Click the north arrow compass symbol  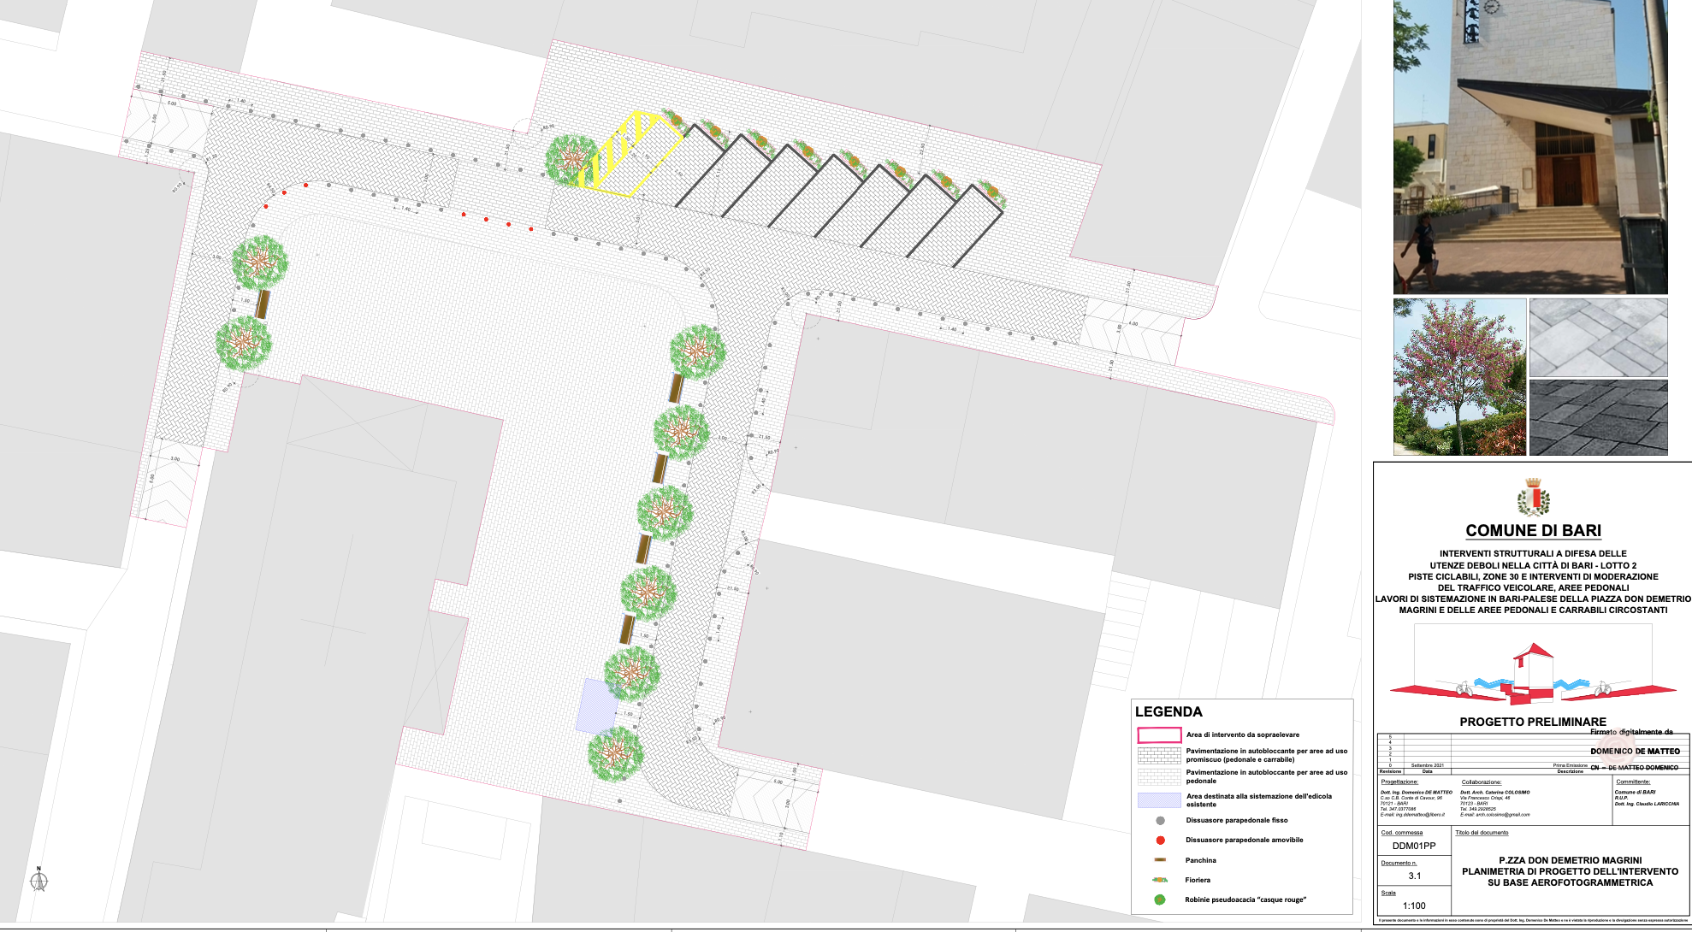click(38, 880)
